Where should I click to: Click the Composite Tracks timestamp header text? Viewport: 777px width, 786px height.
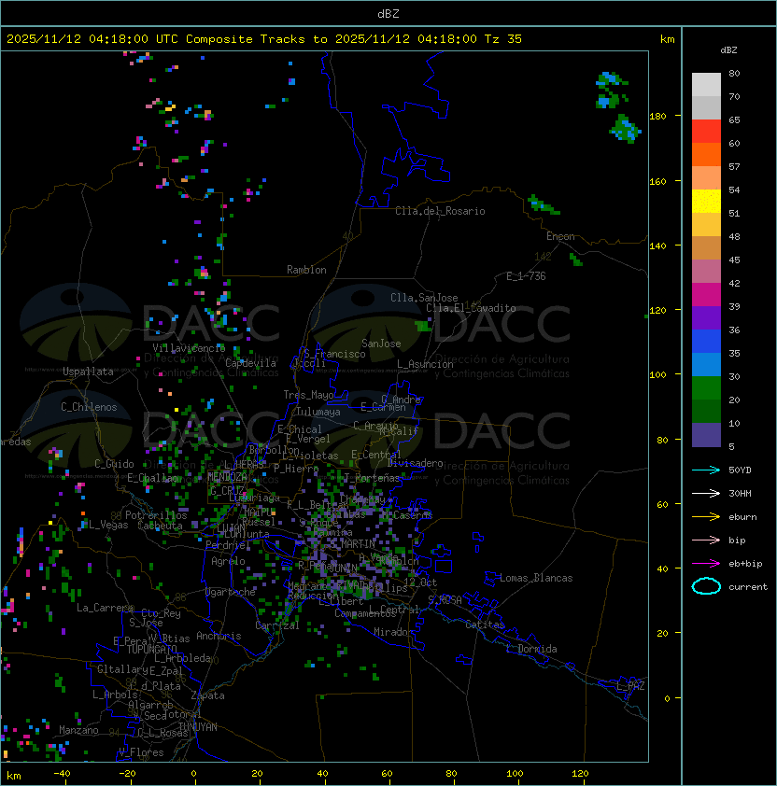click(x=264, y=39)
